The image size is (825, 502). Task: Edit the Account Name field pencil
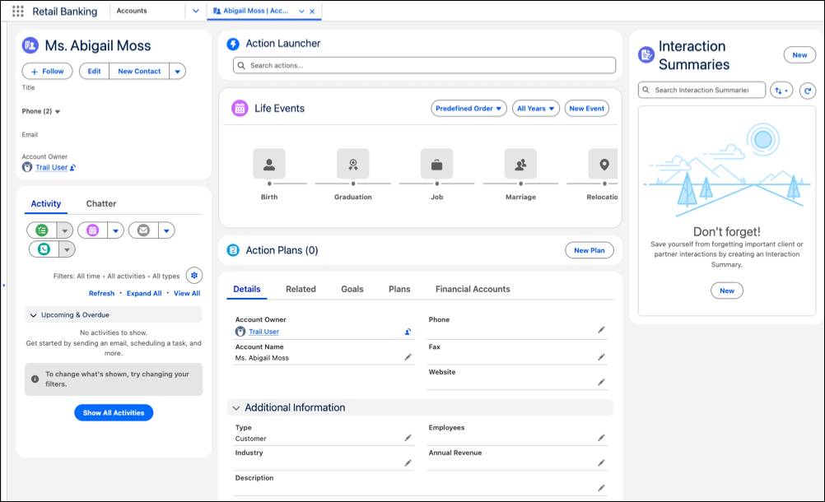coord(408,357)
